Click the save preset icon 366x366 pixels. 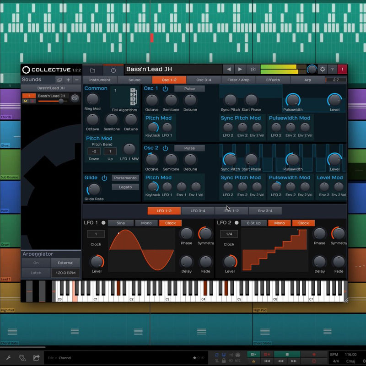[x=253, y=69]
